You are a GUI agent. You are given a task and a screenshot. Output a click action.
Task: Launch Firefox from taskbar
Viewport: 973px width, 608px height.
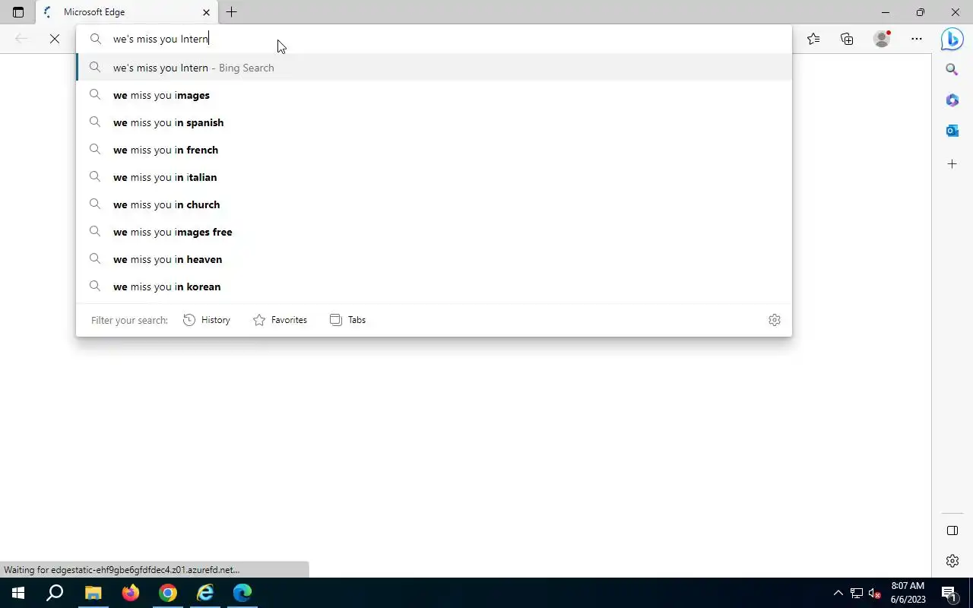[131, 593]
